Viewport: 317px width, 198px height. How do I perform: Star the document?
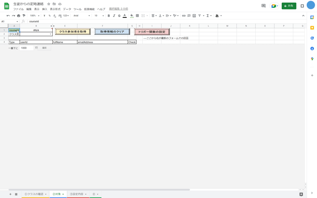tap(49, 4)
